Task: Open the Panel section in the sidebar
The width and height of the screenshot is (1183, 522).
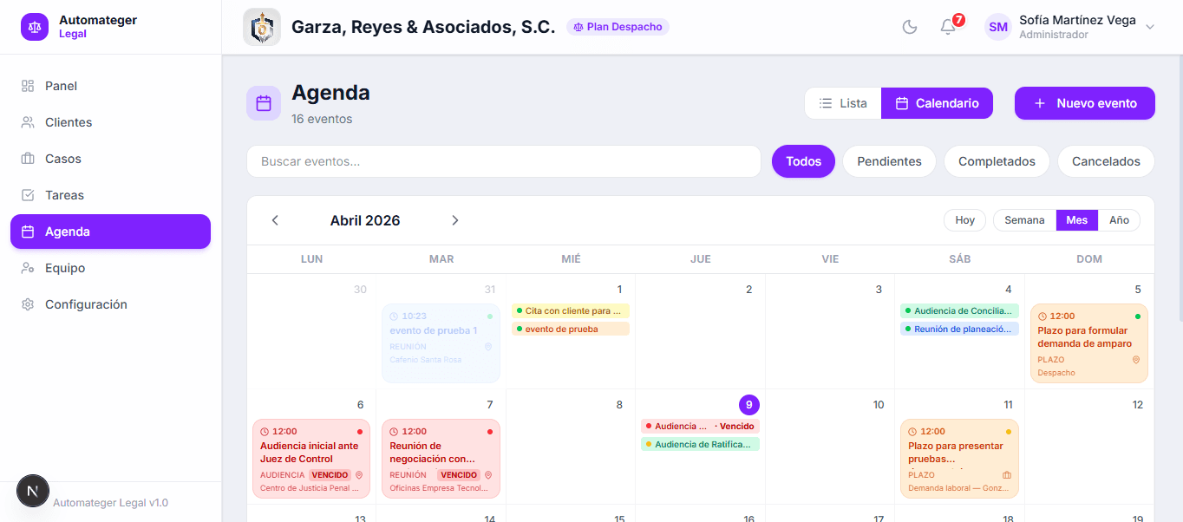Action: tap(61, 85)
